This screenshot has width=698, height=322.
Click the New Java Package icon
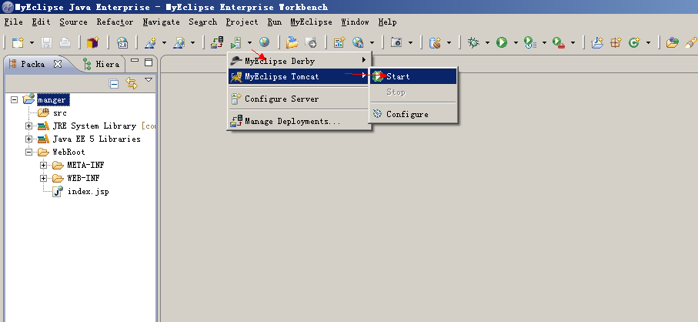click(x=616, y=43)
